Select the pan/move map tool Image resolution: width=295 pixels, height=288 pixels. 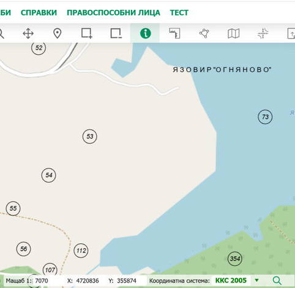click(x=28, y=34)
